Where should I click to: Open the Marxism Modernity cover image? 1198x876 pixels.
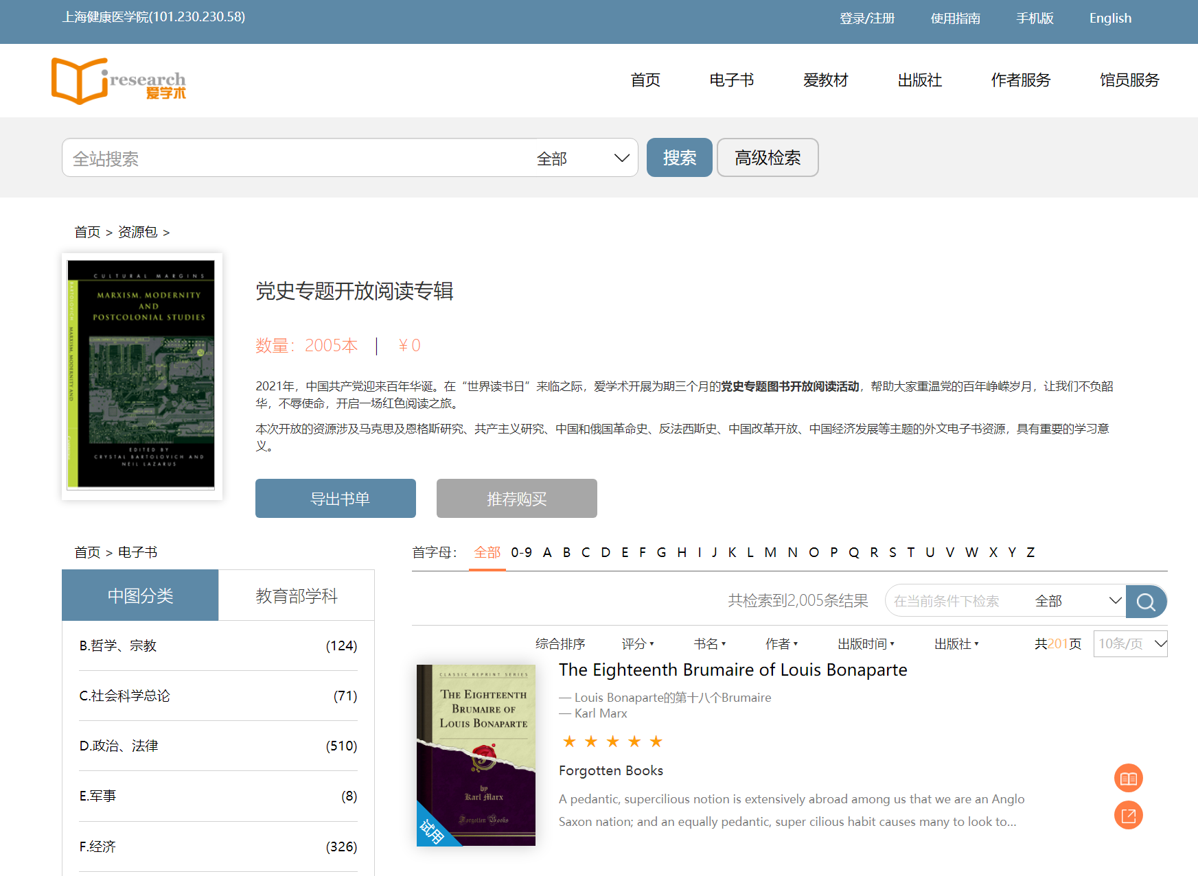tap(141, 375)
